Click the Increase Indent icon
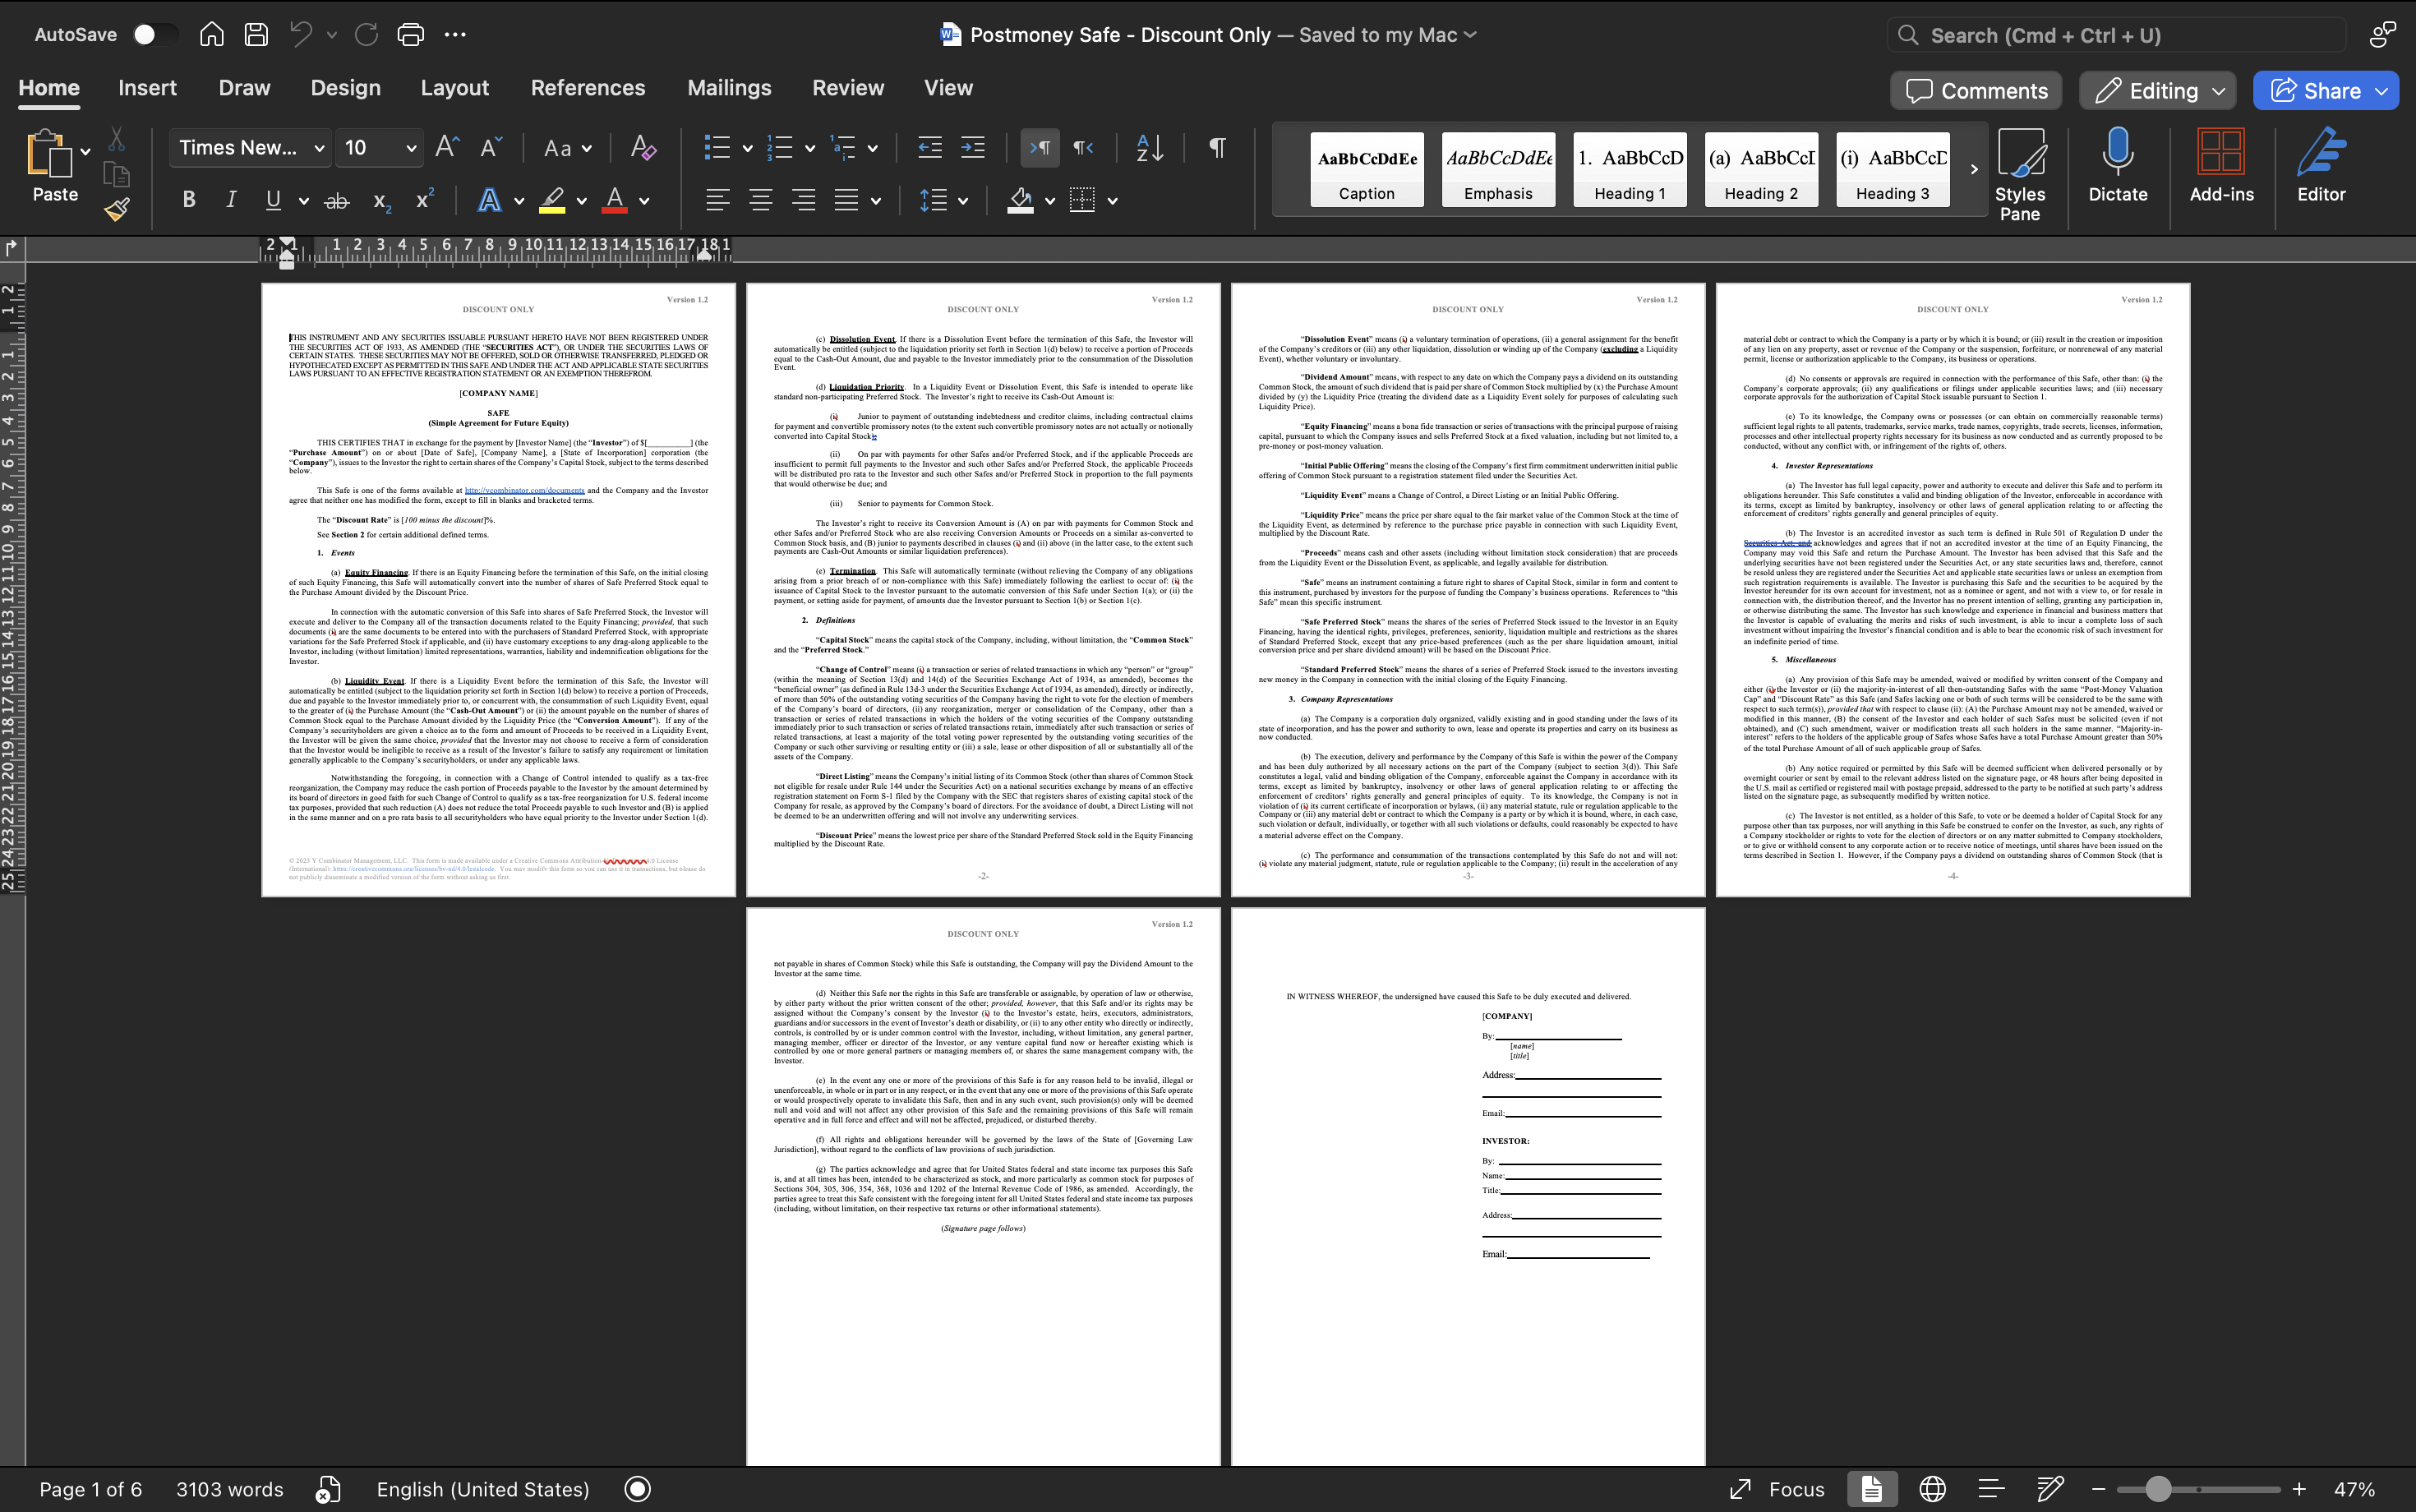Image resolution: width=2416 pixels, height=1512 pixels. (972, 148)
